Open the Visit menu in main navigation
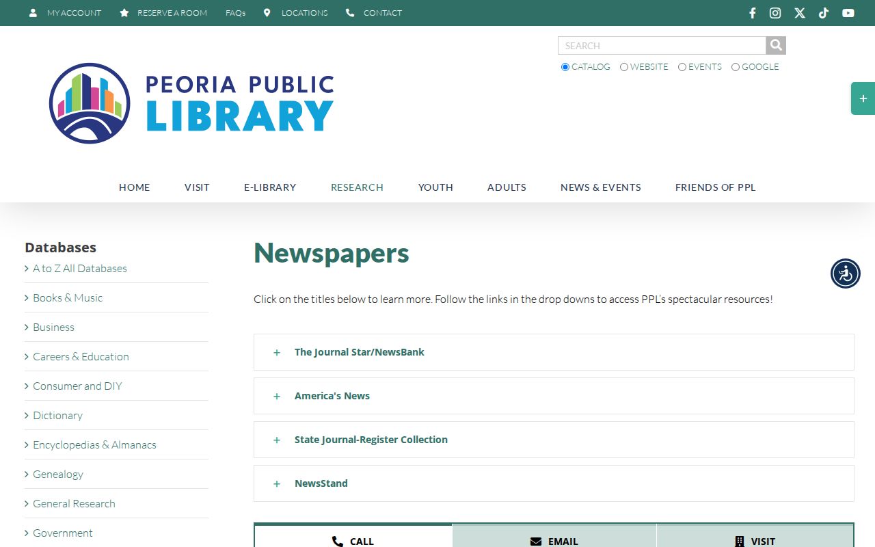 coord(197,187)
